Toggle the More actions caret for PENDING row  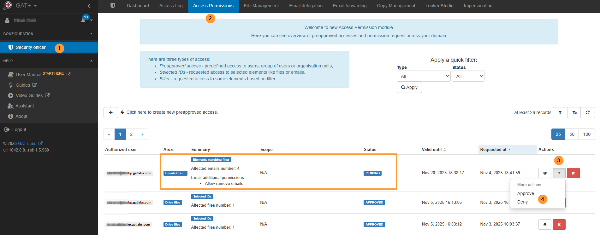559,173
